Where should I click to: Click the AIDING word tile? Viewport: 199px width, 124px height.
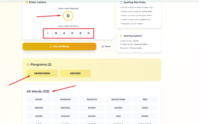coord(145,116)
